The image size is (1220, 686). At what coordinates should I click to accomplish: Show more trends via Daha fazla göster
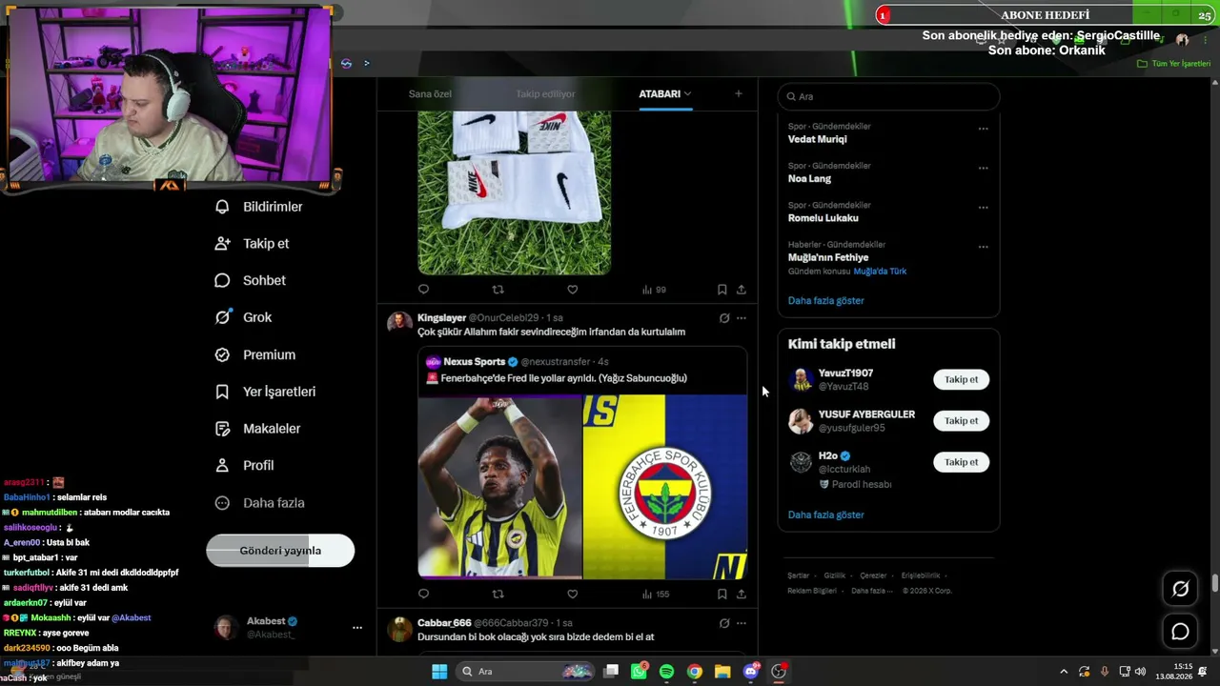point(825,301)
